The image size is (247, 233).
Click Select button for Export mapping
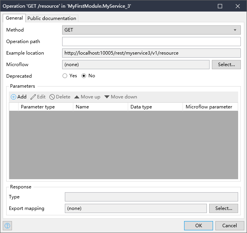pos(223,208)
